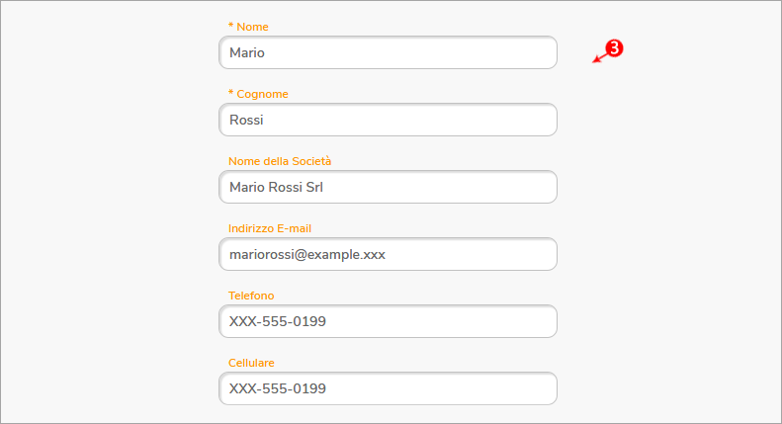Click the Nome field label
Viewport: 782px width, 424px height.
point(252,27)
